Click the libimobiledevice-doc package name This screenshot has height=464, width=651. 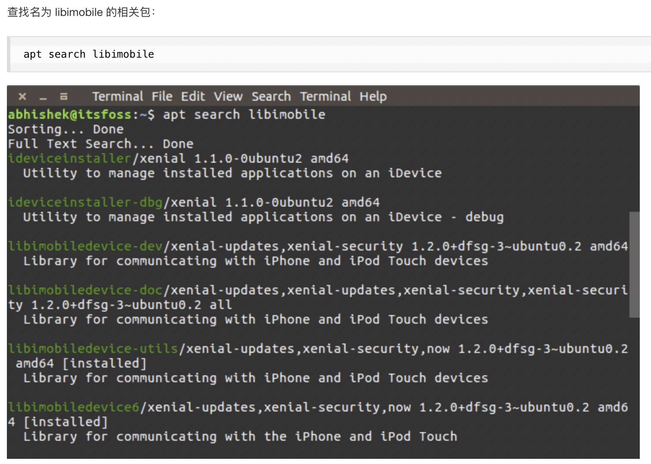(85, 290)
